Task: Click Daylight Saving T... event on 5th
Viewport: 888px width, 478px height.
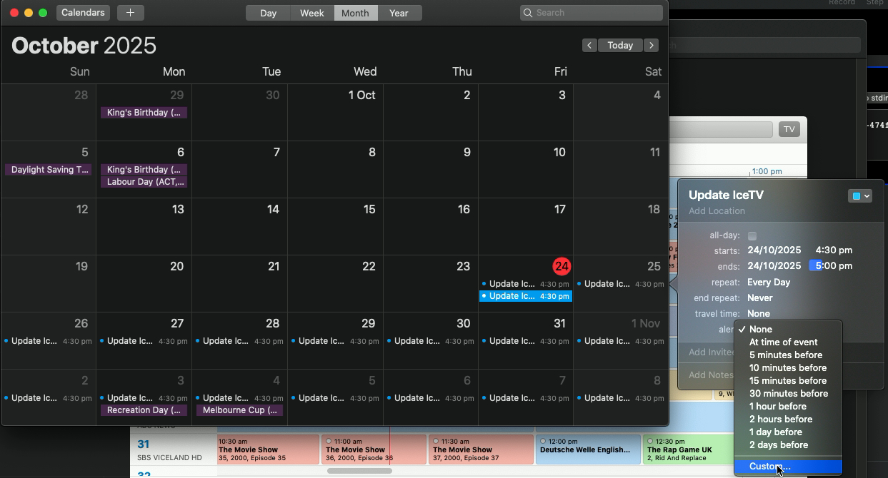Action: click(x=49, y=170)
